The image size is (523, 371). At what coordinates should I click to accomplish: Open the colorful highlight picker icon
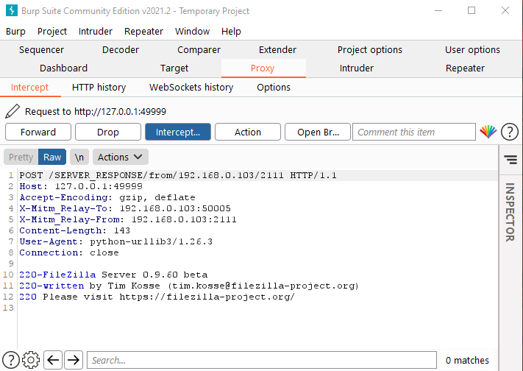point(488,132)
